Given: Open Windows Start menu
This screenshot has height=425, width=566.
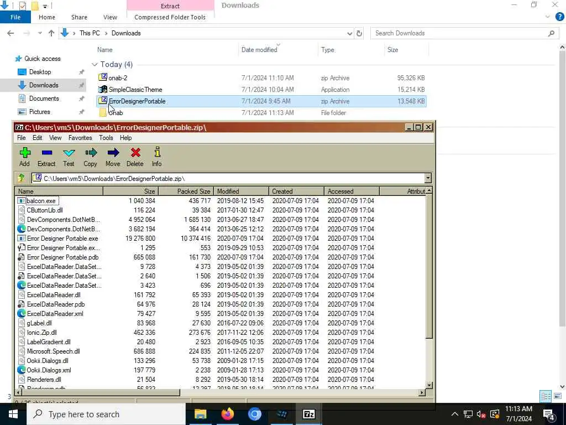Looking at the screenshot, I should pyautogui.click(x=13, y=414).
